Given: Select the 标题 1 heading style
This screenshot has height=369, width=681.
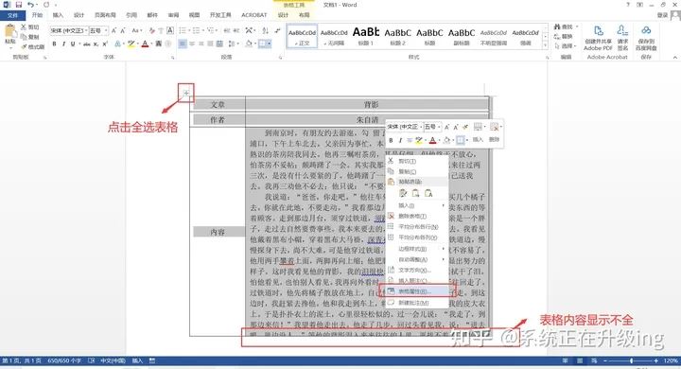Looking at the screenshot, I should [366, 36].
